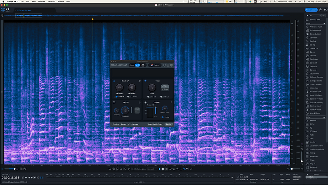Viewport: 328px width, 185px height.
Task: Click the Learn button
Action: [x=155, y=65]
